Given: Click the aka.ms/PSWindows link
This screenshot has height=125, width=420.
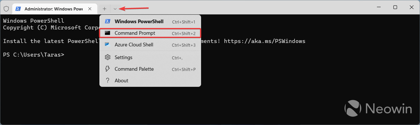Looking at the screenshot, I should click(265, 41).
